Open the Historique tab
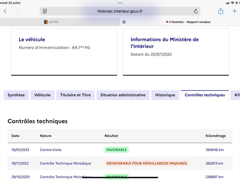This screenshot has height=180, width=240. pos(165,95)
